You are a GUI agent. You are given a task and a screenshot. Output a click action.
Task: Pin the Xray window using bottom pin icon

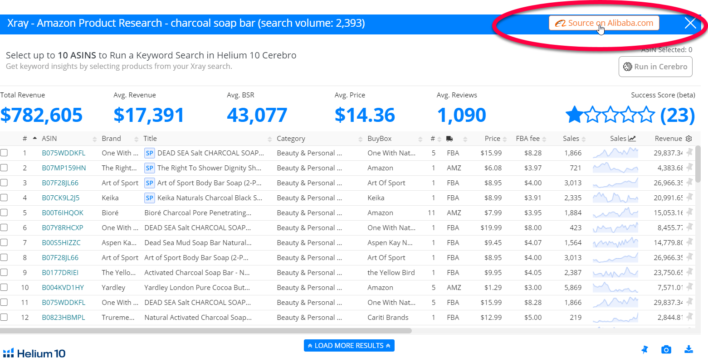[645, 349]
